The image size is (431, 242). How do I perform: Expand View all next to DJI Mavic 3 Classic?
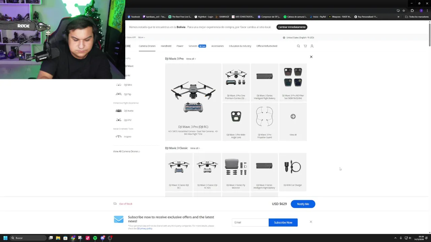195,148
